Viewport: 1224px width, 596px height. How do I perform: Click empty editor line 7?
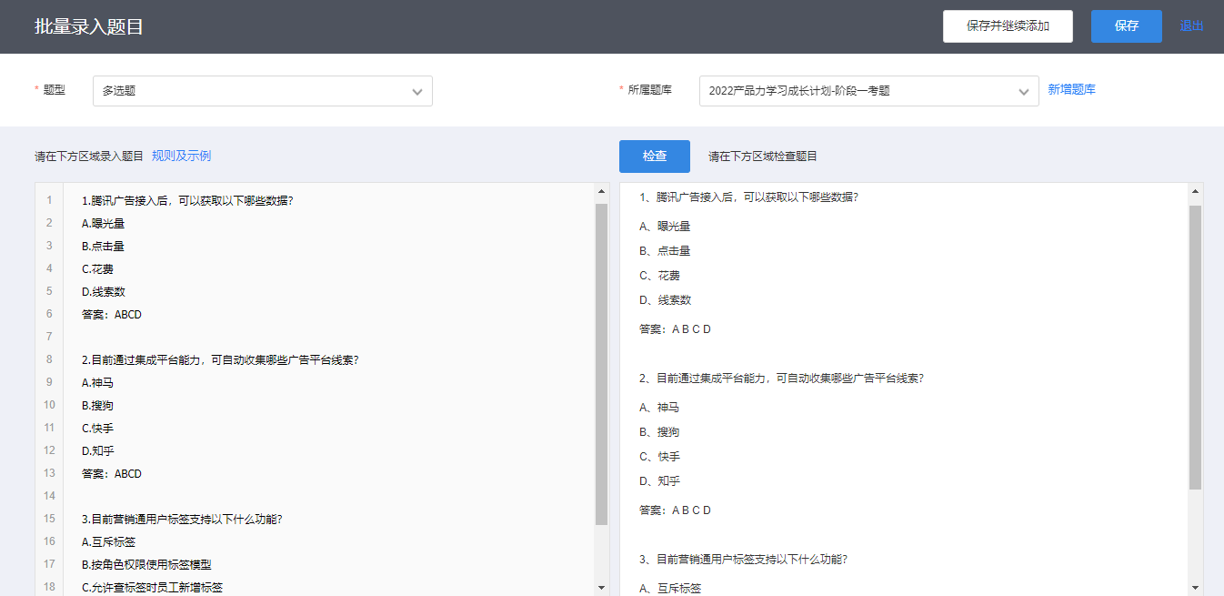point(328,337)
